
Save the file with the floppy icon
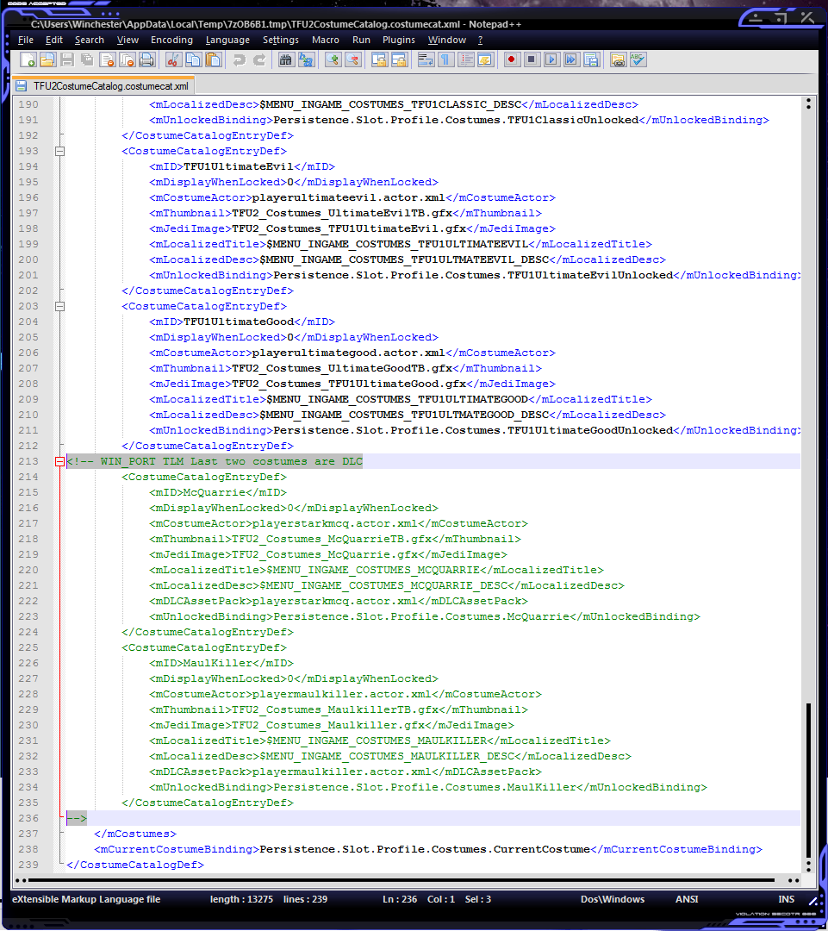(x=67, y=59)
